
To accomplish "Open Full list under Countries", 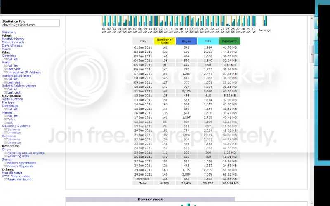I will [12, 59].
